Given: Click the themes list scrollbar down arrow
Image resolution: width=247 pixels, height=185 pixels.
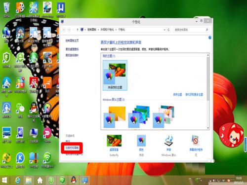Looking at the screenshot, I should (208, 128).
